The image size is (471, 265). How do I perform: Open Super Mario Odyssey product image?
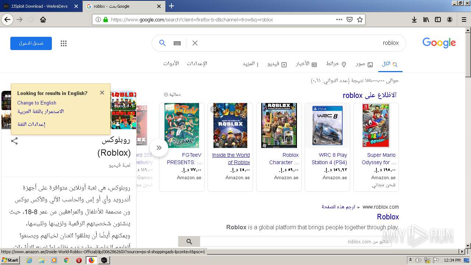pos(376,126)
